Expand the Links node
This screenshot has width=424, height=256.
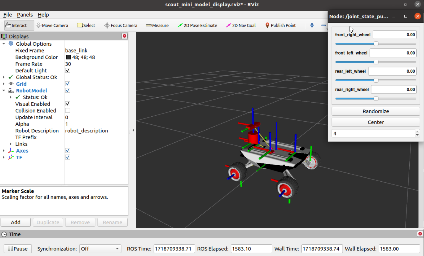(10, 144)
